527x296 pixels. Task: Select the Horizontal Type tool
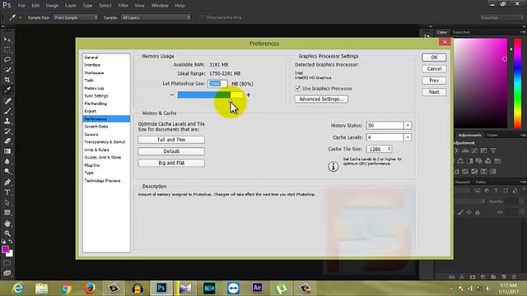[x=7, y=192]
